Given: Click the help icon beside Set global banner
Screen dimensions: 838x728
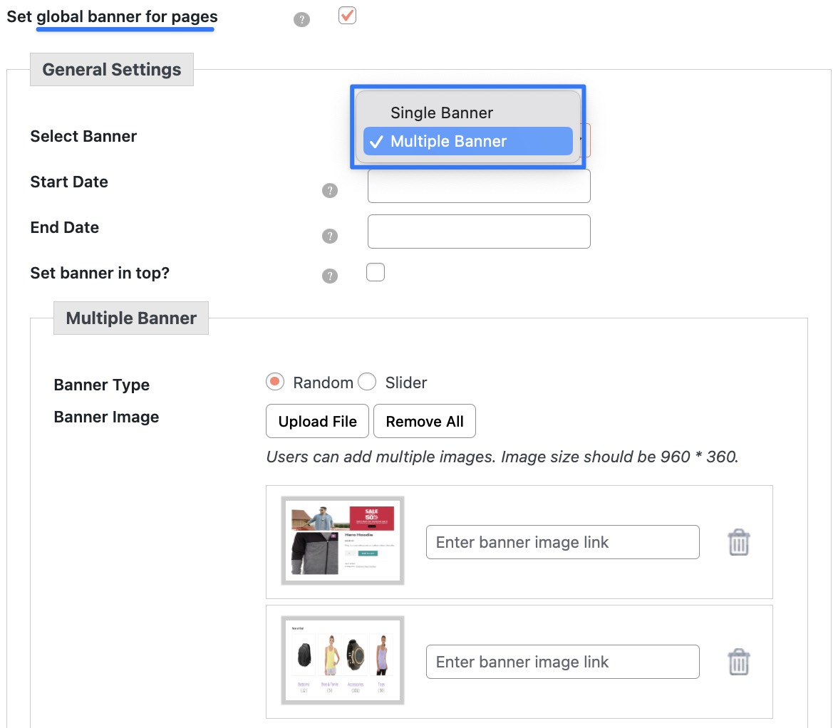Looking at the screenshot, I should pyautogui.click(x=301, y=19).
